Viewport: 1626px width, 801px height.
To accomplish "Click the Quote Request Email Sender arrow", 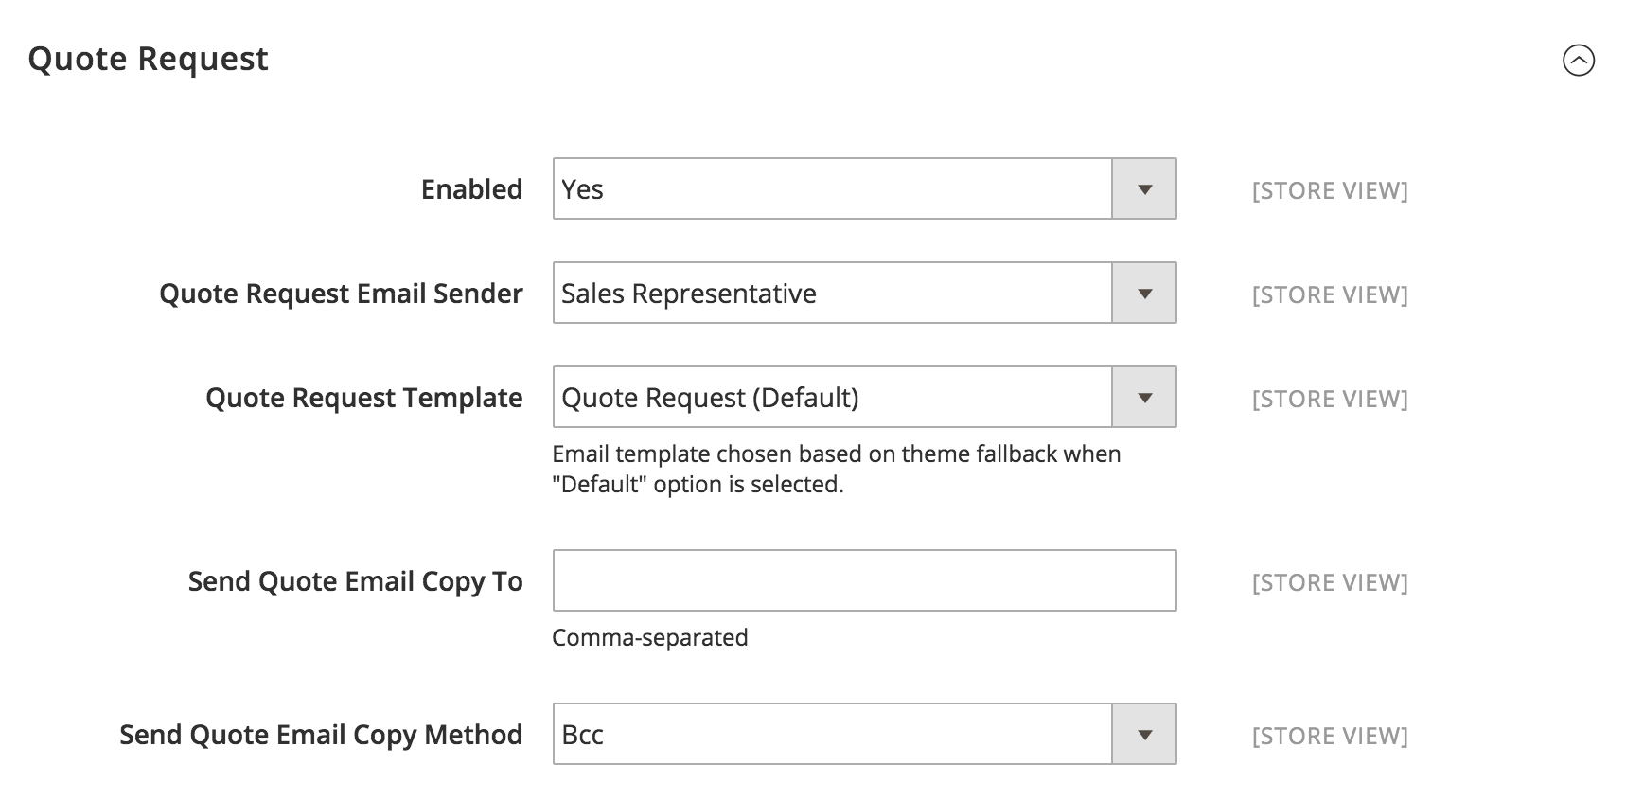I will pyautogui.click(x=1143, y=294).
